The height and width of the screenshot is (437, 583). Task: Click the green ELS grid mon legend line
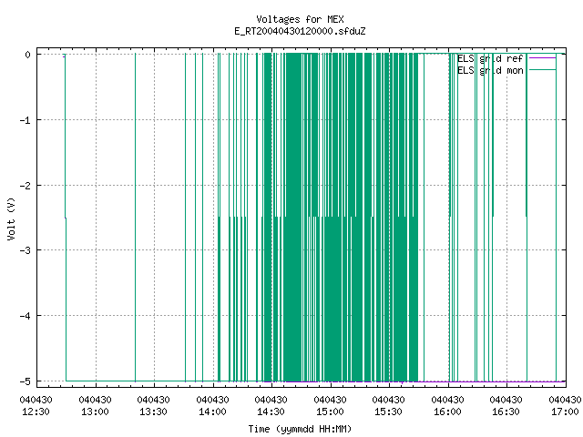543,70
